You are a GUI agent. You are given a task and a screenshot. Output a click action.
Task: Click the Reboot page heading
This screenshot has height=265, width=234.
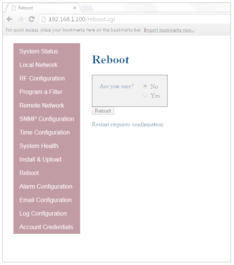(x=110, y=60)
